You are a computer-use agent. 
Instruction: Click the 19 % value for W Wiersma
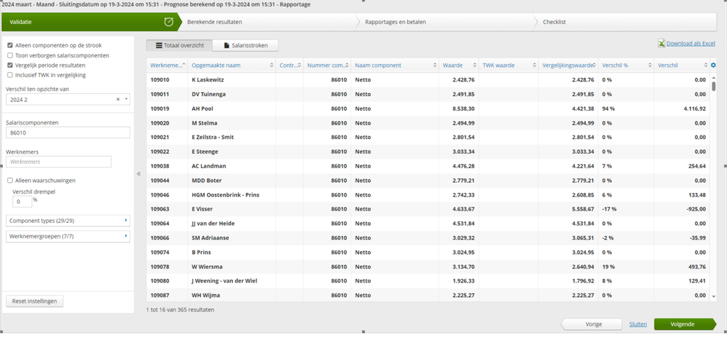pos(608,267)
